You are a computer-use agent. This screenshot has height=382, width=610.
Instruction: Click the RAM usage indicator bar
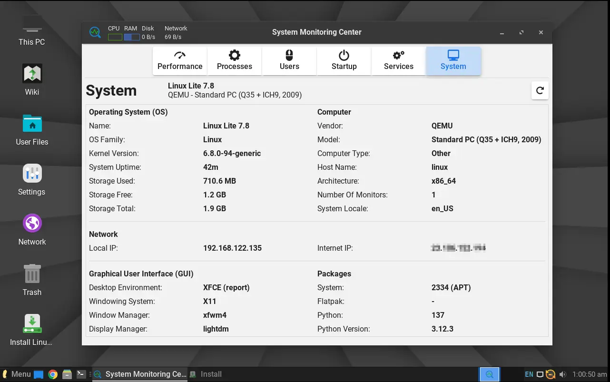tap(131, 37)
